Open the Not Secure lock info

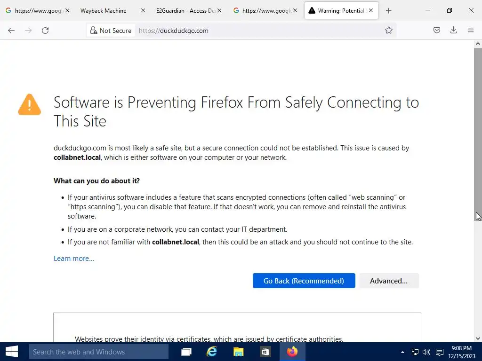coord(111,31)
